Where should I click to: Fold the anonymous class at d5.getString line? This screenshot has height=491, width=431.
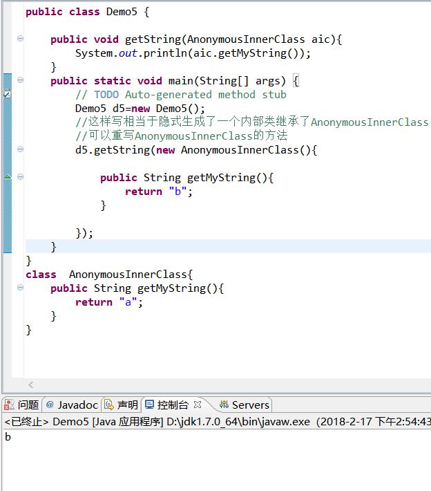[20, 149]
